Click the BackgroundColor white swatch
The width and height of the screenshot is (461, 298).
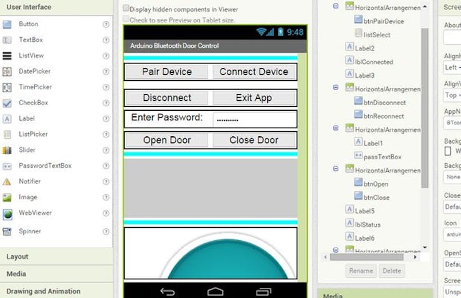(x=447, y=151)
